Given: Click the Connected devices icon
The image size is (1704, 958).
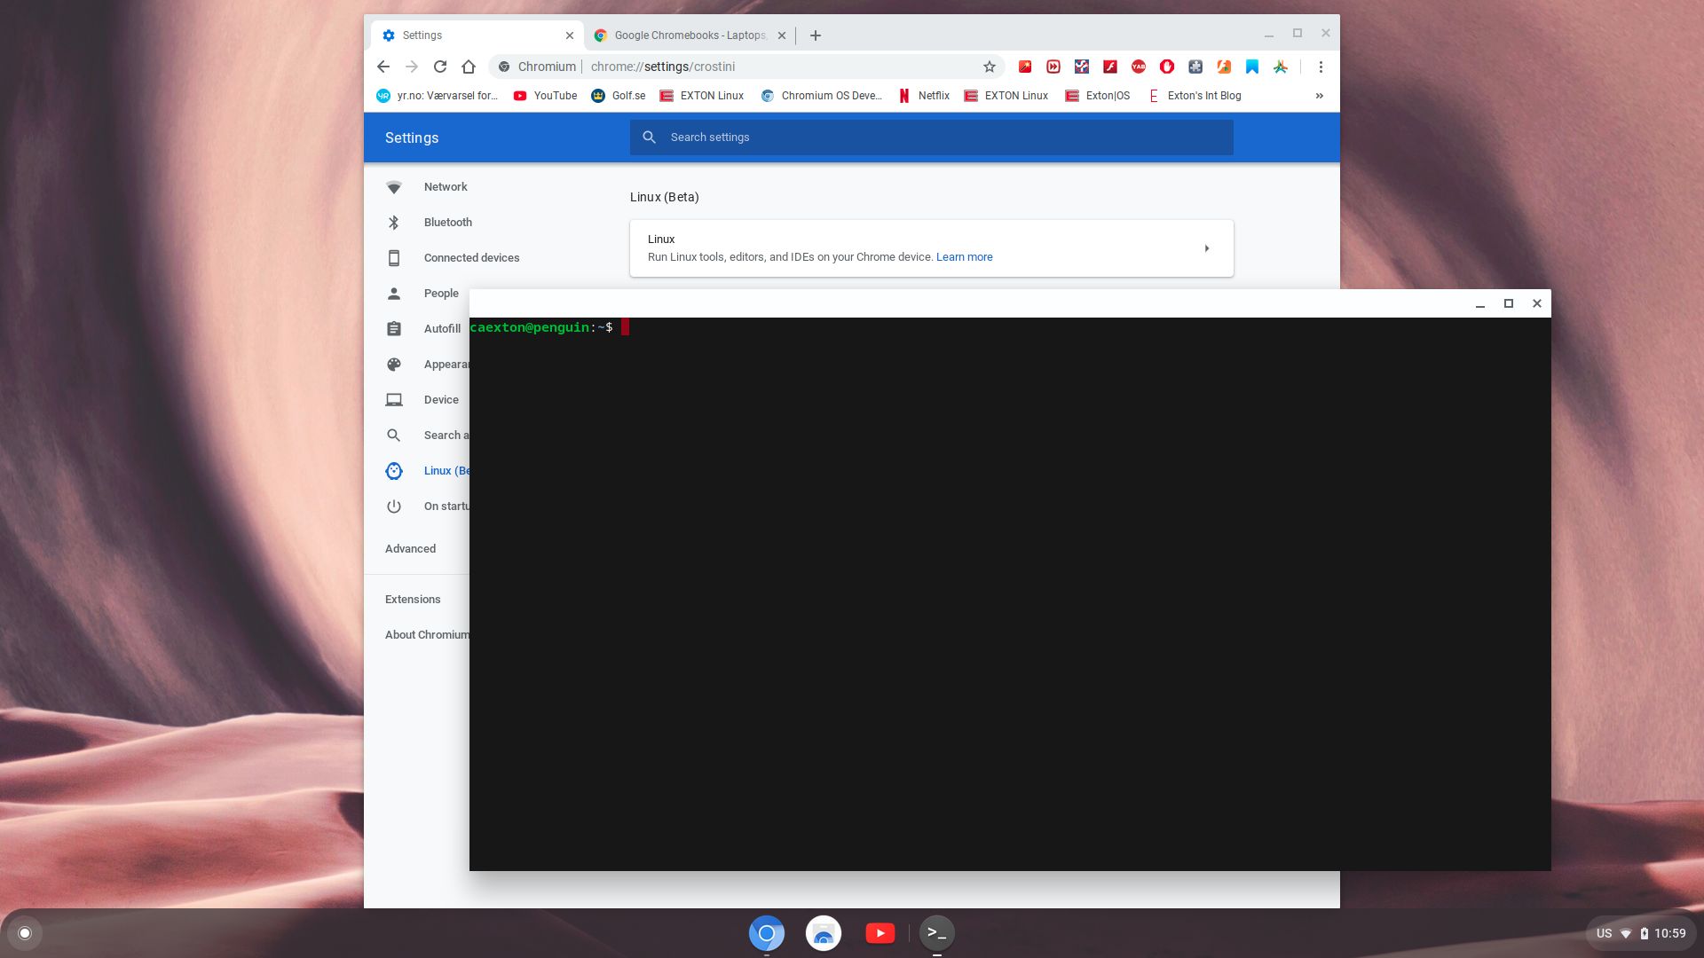Looking at the screenshot, I should click(394, 257).
